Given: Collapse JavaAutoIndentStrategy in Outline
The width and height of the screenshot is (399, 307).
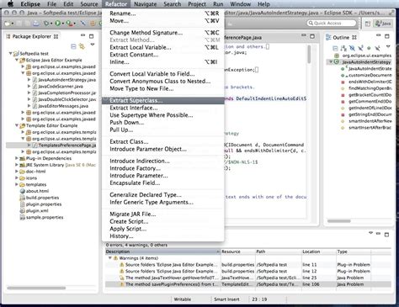Looking at the screenshot, I should click(x=331, y=61).
